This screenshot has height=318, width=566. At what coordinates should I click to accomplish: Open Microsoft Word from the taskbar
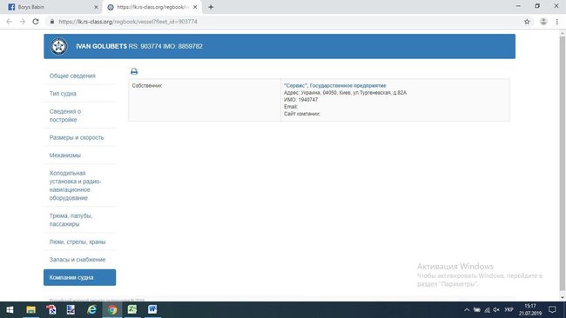coord(152,309)
